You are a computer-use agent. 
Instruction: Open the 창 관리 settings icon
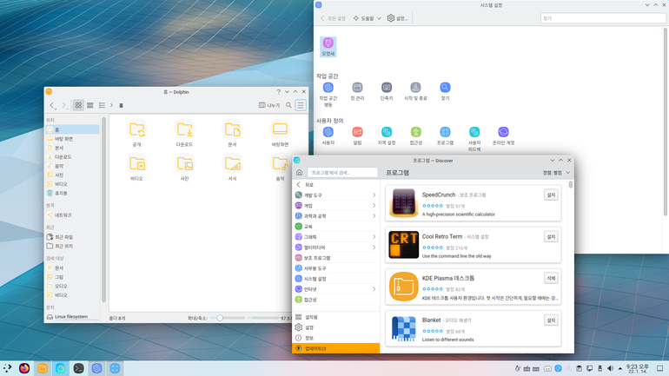coord(357,88)
